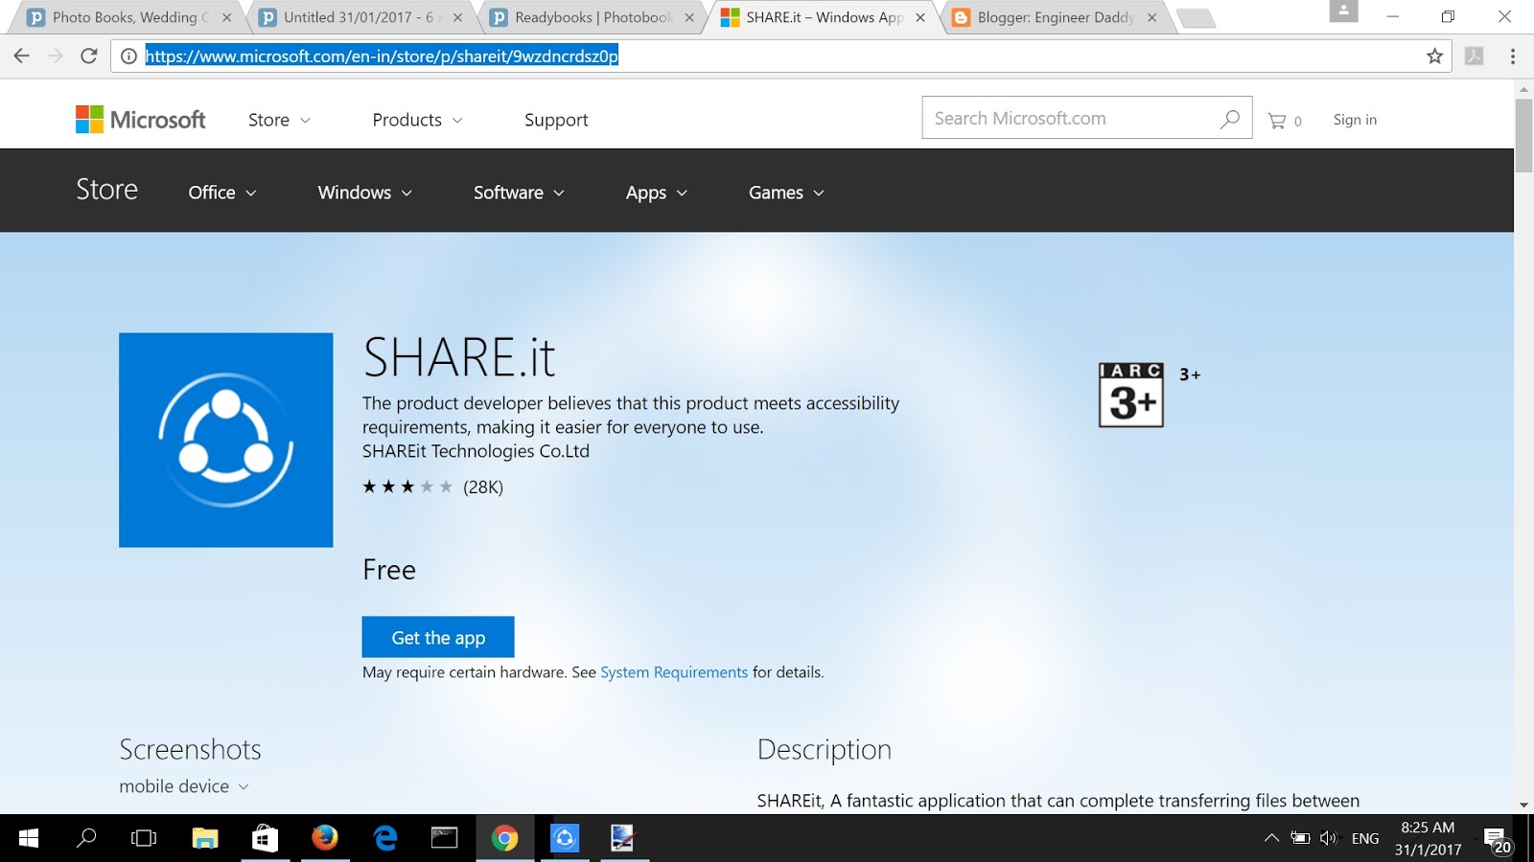Viewport: 1534px width, 862px height.
Task: Open File Explorer from taskbar
Action: (205, 838)
